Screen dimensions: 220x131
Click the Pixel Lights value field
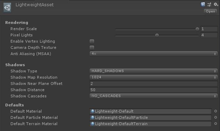click(209, 35)
